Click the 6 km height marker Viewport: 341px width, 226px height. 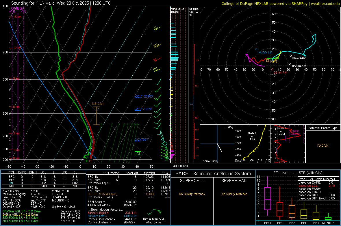pyautogui.click(x=16, y=107)
